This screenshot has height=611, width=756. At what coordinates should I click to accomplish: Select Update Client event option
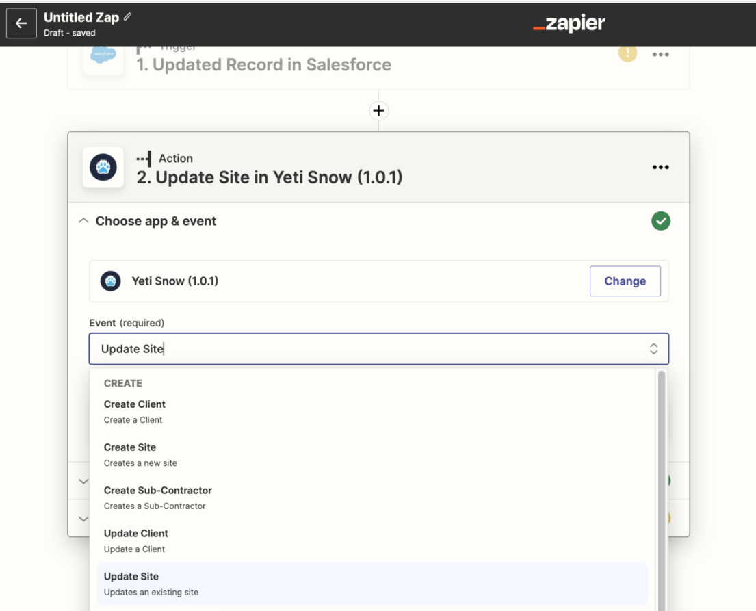[x=372, y=541]
